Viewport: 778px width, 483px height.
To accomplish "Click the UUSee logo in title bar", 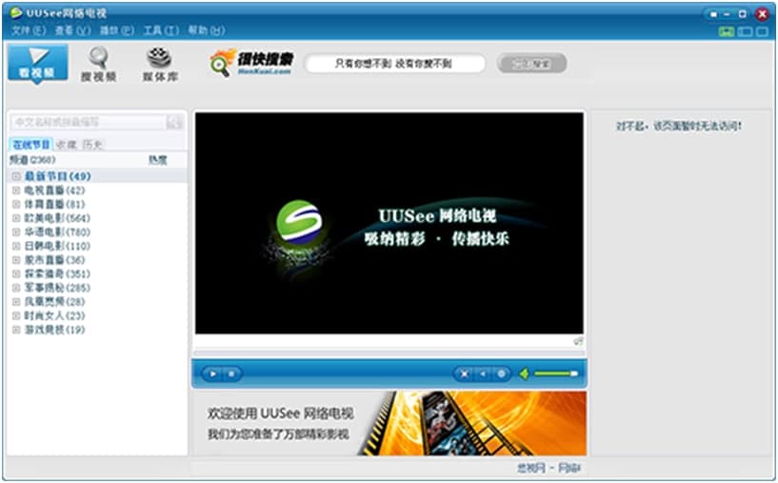I will (x=16, y=12).
